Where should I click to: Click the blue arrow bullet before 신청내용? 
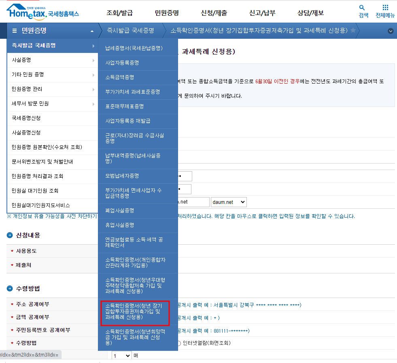10,235
